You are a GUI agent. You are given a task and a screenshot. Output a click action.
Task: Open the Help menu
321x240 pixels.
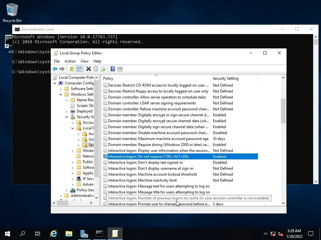97,61
